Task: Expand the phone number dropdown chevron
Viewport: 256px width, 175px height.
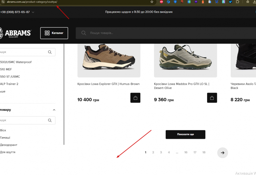Action: point(33,12)
